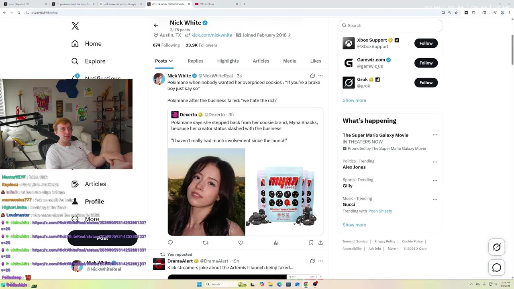Follow Xbox Support
This screenshot has height=289, width=514.
click(x=426, y=43)
